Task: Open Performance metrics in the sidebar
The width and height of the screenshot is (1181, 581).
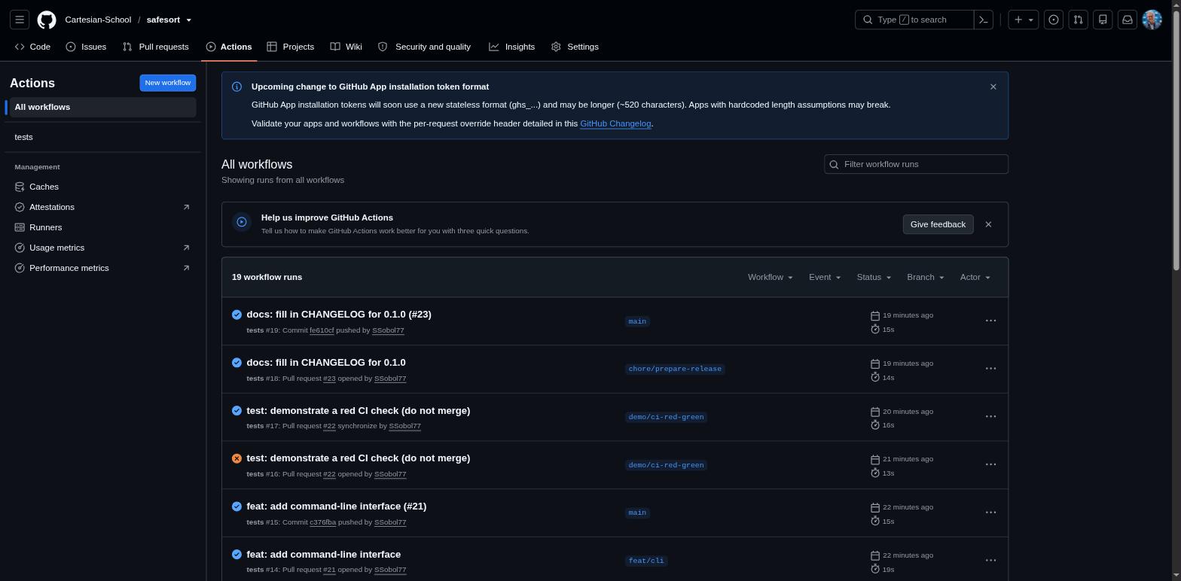Action: click(x=102, y=268)
